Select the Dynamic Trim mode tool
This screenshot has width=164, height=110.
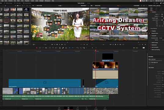click(43, 48)
